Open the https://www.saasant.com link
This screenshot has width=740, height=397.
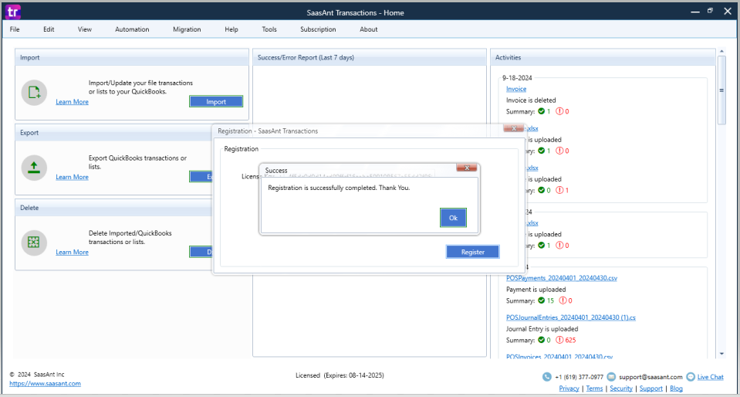click(x=45, y=384)
